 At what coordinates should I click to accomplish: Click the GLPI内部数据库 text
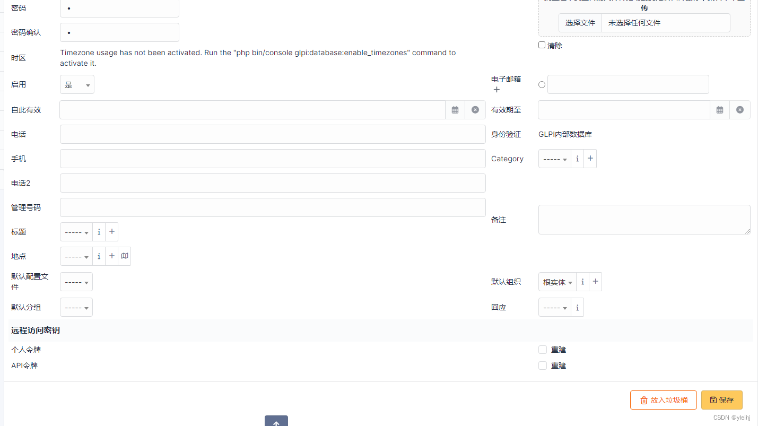coord(565,134)
